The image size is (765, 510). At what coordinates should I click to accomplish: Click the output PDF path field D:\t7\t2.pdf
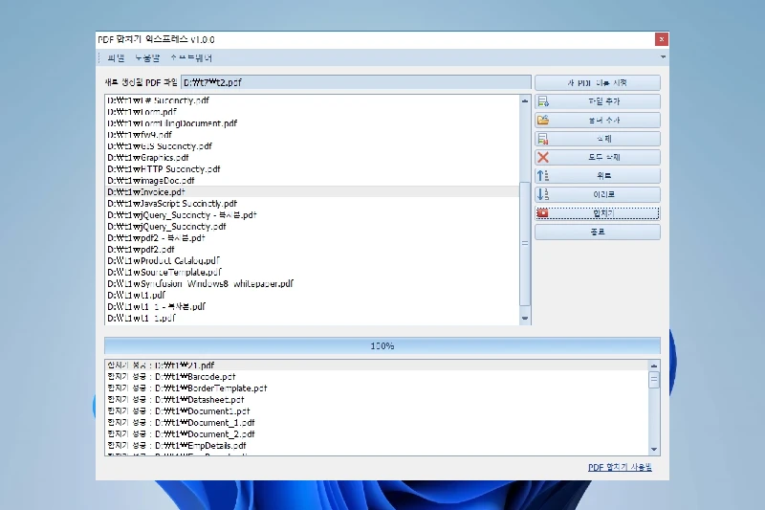click(x=356, y=82)
